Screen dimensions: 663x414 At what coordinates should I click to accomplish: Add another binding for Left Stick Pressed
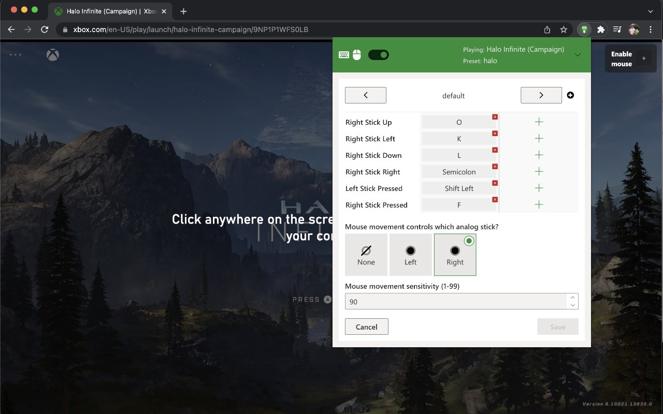point(539,188)
